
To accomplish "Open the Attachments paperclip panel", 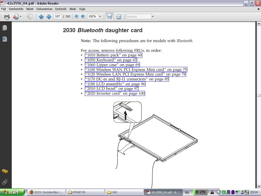I will click(x=5, y=182).
